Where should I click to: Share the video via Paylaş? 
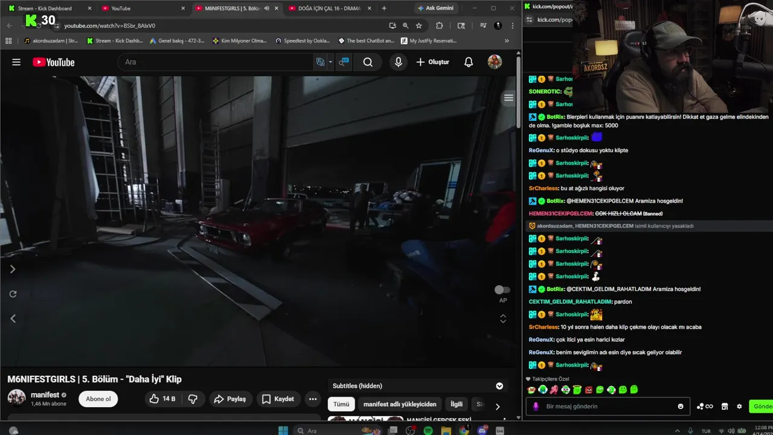pos(230,399)
